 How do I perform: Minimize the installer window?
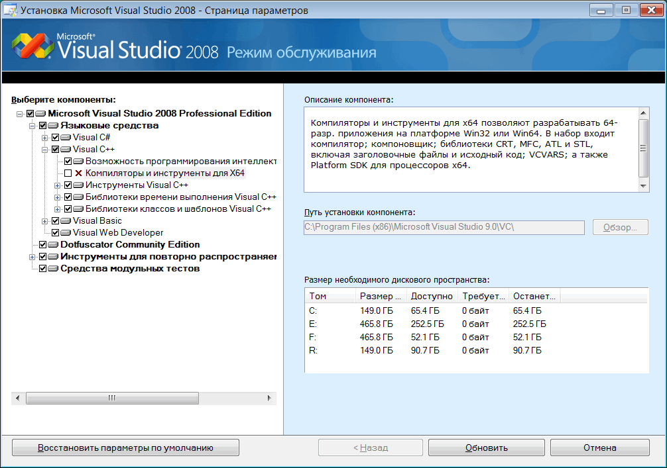[x=601, y=10]
